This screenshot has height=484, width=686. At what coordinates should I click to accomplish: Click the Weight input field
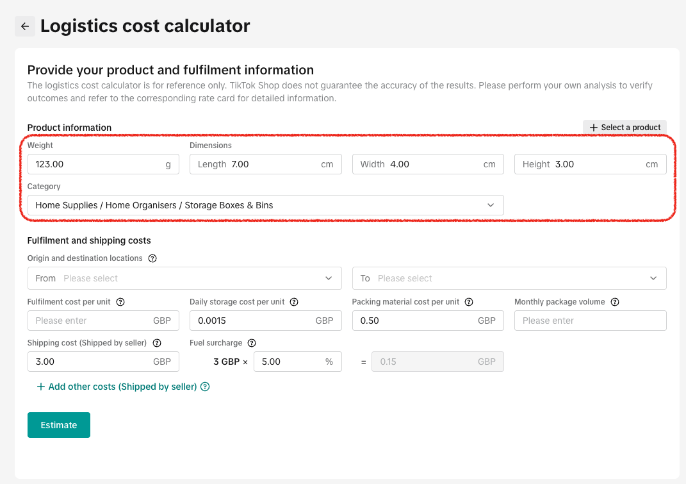click(x=96, y=164)
